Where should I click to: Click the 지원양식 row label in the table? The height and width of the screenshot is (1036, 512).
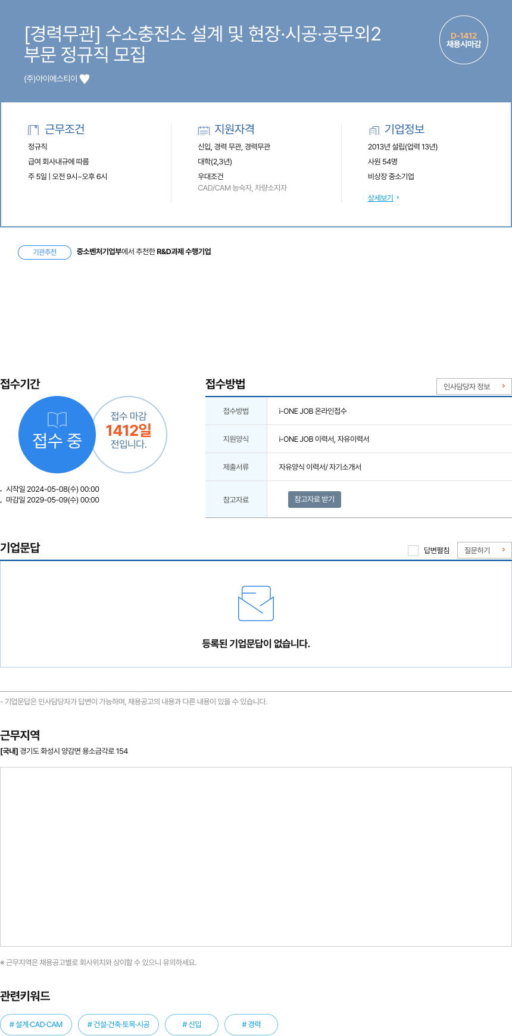tap(236, 439)
